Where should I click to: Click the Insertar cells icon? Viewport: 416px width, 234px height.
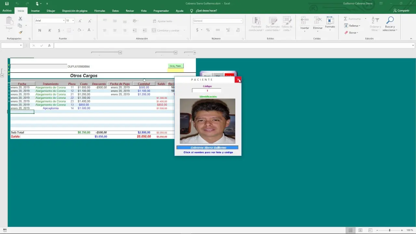click(x=305, y=21)
